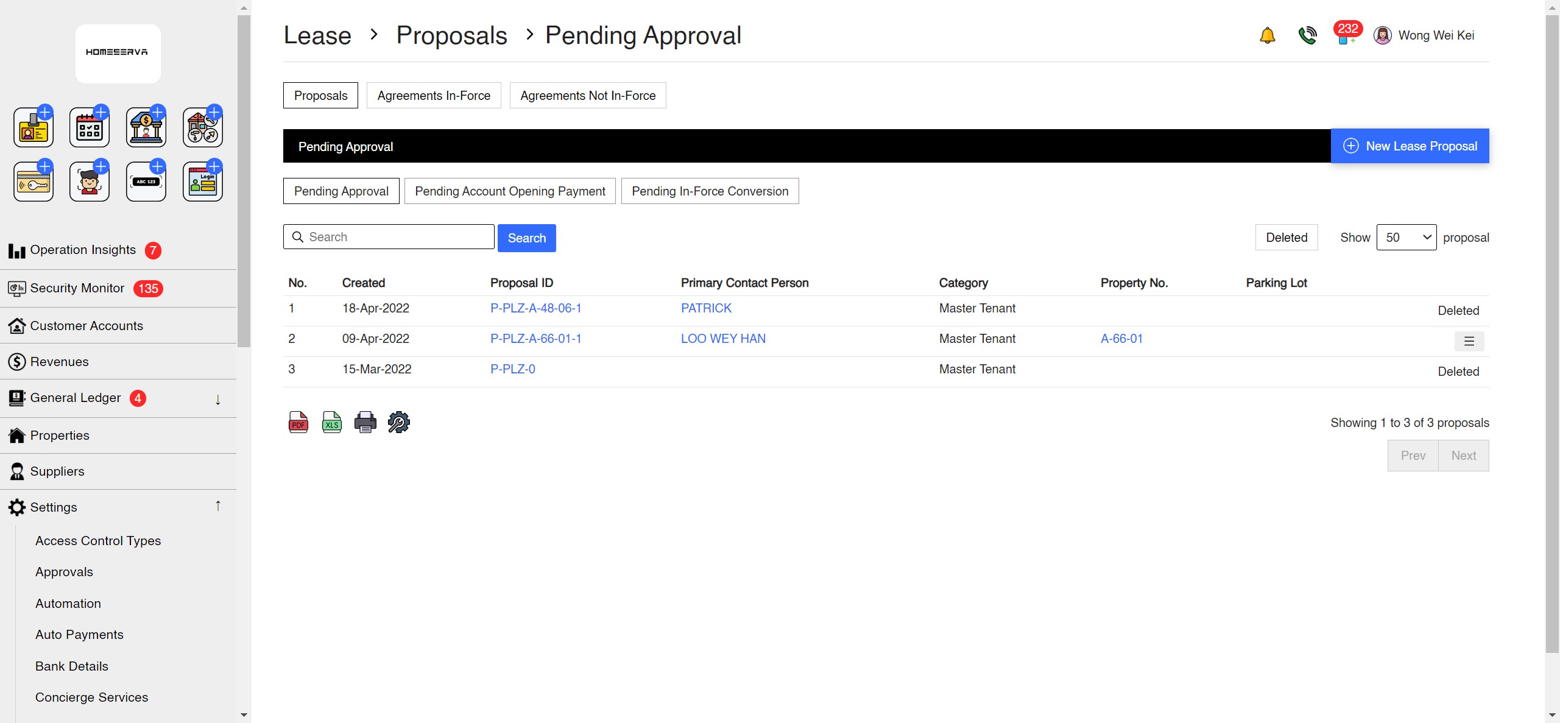Open the license plate ABC 123 quick-add
This screenshot has height=723, width=1560.
click(x=146, y=180)
